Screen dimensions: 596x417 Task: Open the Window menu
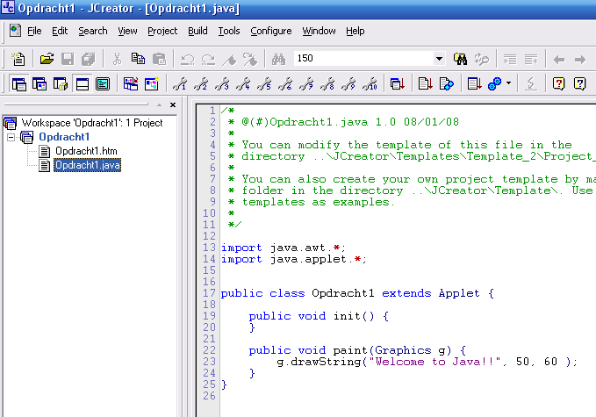(319, 31)
